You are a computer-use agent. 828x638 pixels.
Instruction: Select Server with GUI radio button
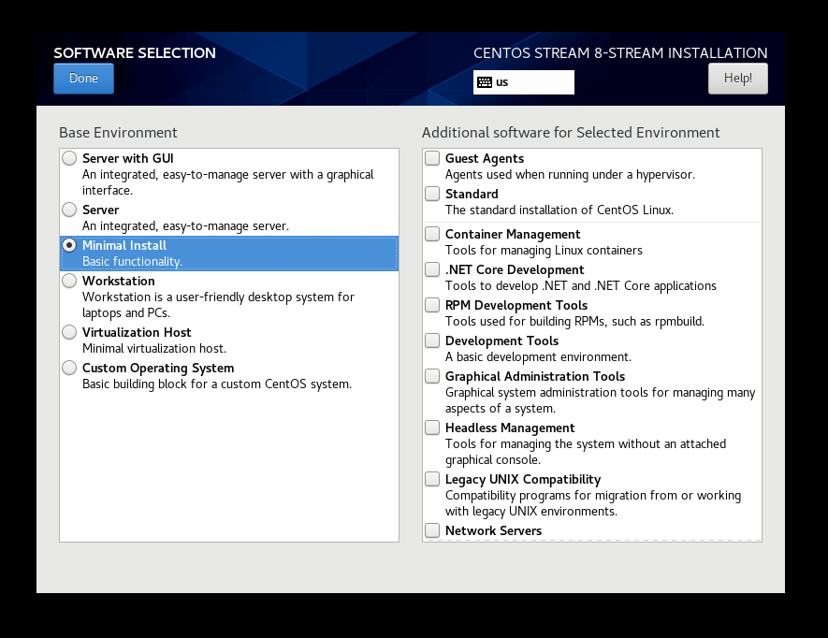point(69,158)
